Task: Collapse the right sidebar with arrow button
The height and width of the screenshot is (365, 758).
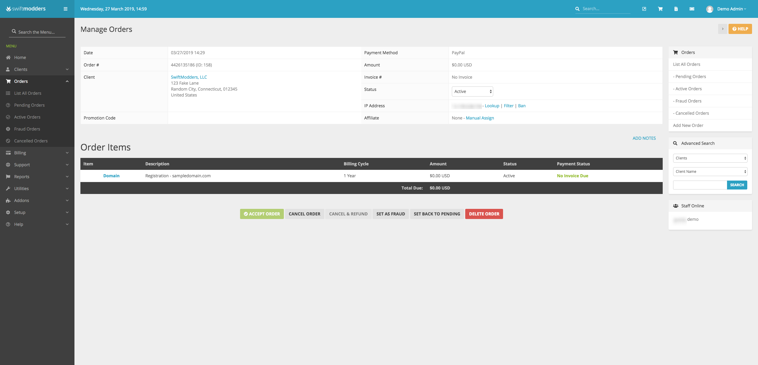Action: pos(723,29)
